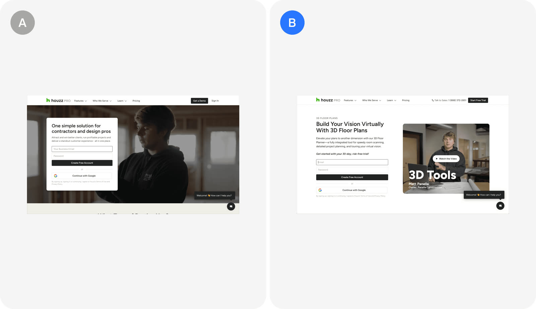Click the Sign In link in page A
This screenshot has width=536, height=309.
click(x=215, y=101)
